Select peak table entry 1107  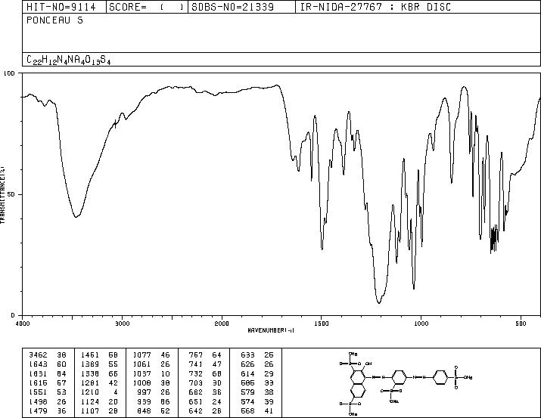[90, 410]
